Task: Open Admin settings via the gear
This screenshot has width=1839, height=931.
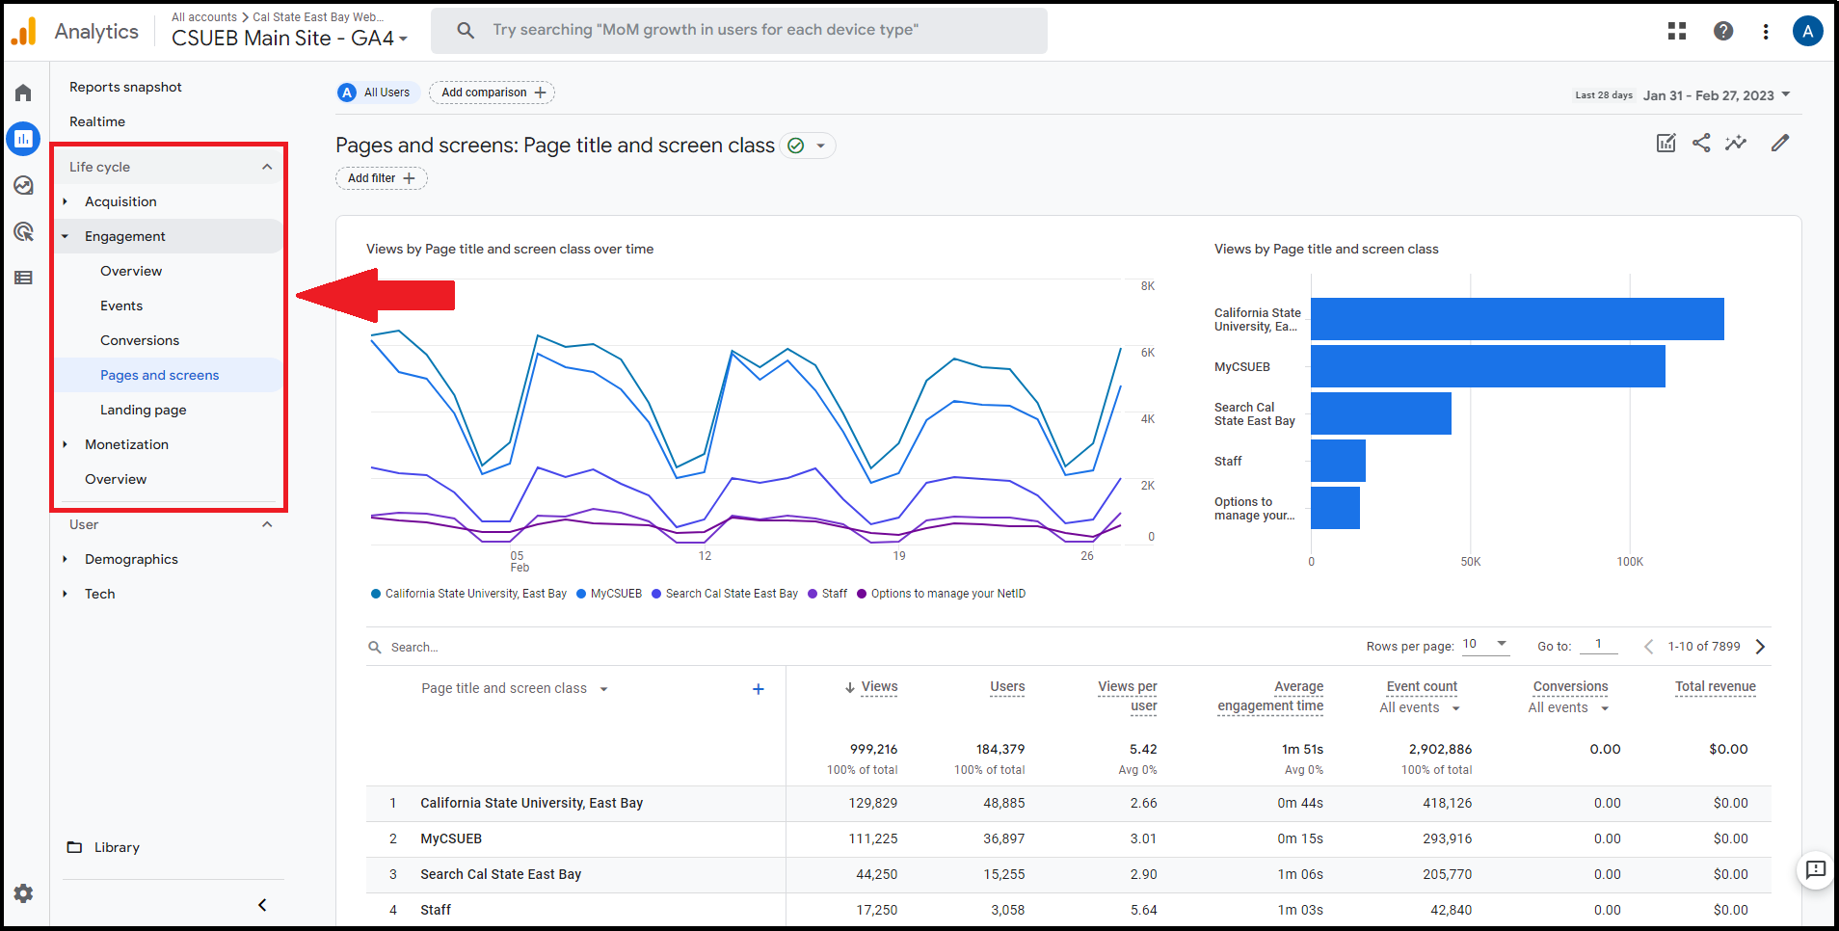Action: point(23,893)
